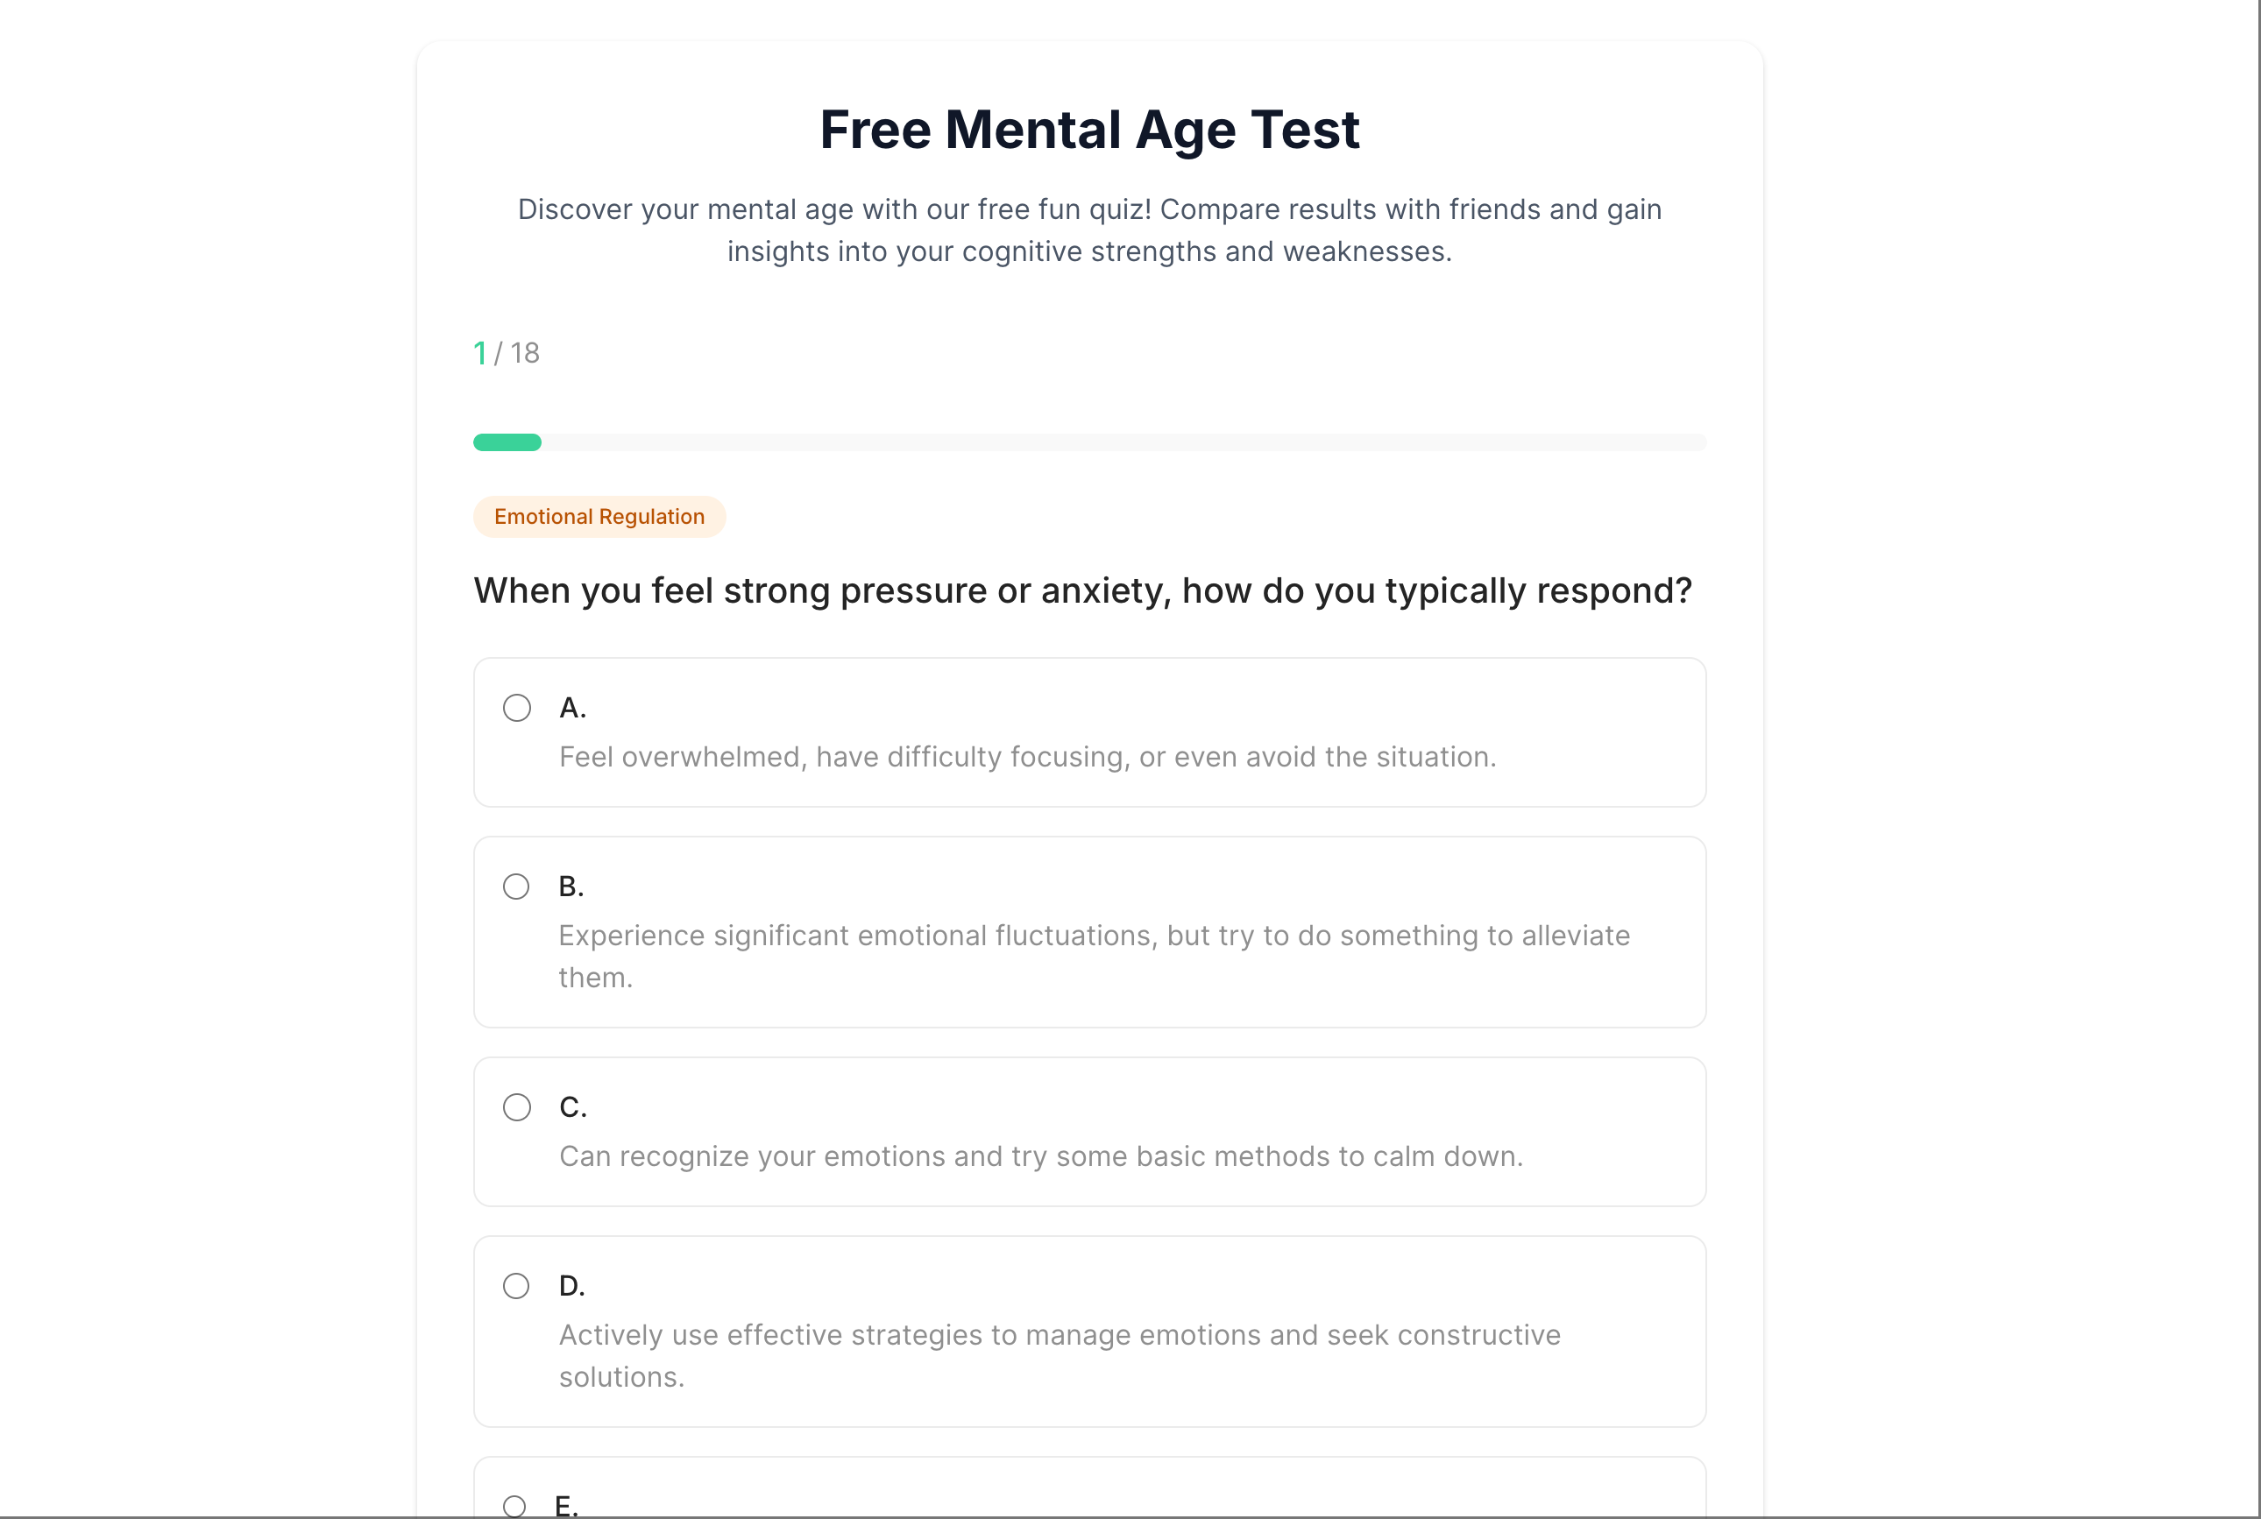The image size is (2261, 1519).
Task: Select radio button for option A
Action: 516,708
